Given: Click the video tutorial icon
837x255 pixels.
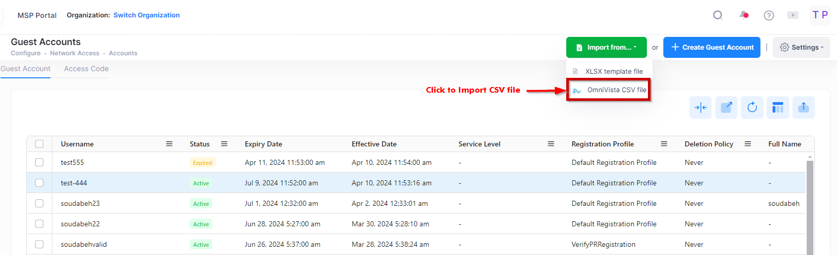Looking at the screenshot, I should [793, 15].
